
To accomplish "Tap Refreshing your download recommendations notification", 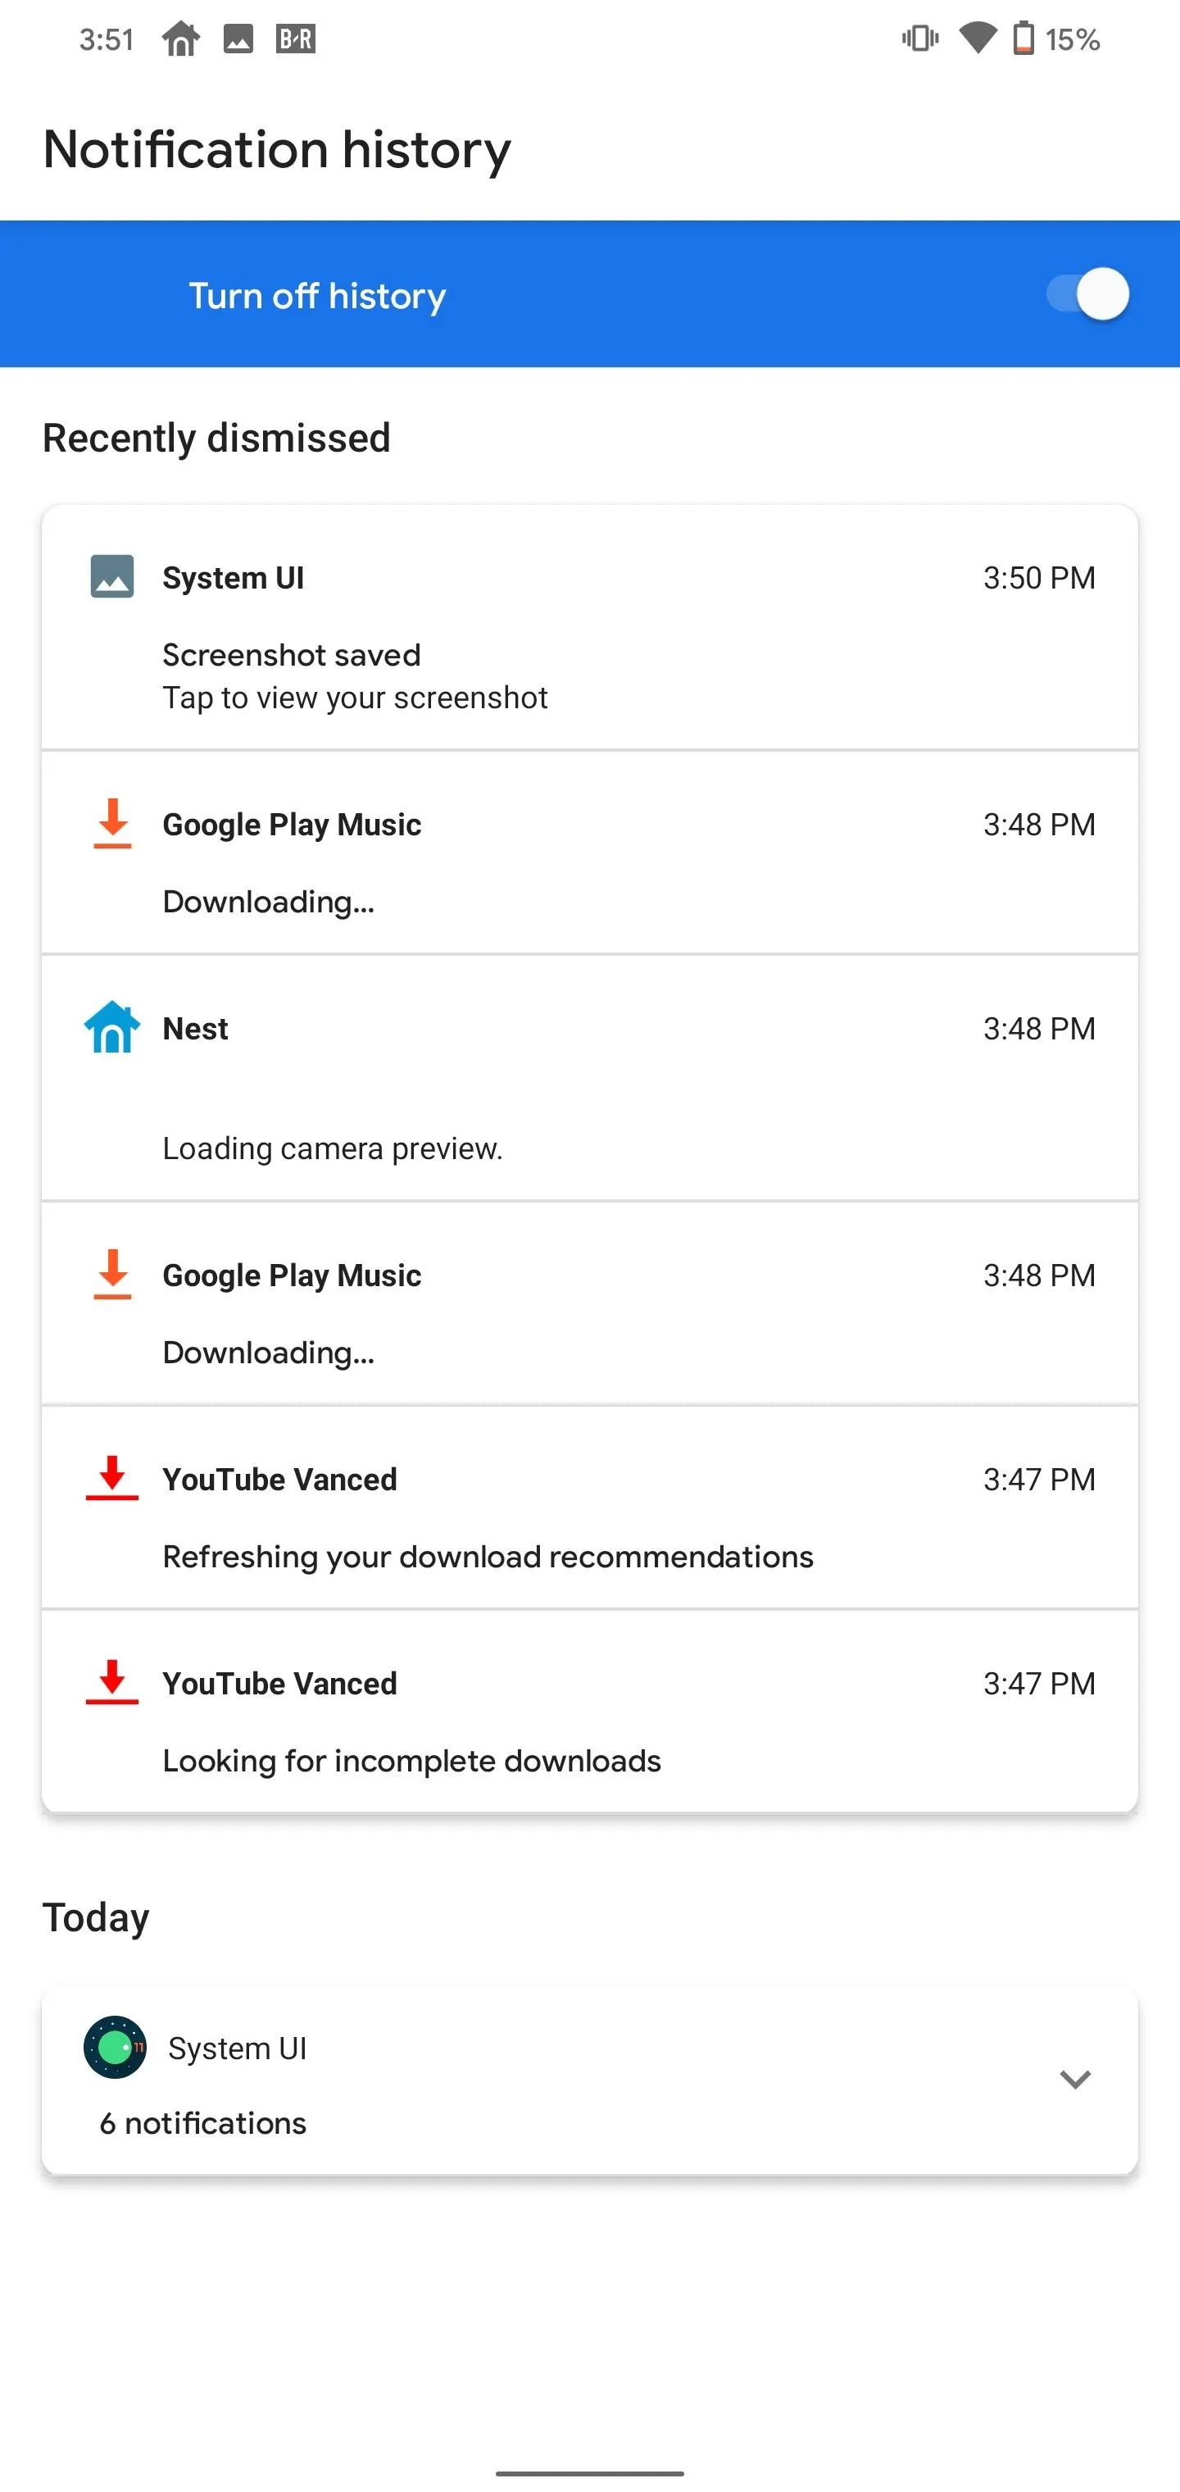I will pyautogui.click(x=488, y=1557).
